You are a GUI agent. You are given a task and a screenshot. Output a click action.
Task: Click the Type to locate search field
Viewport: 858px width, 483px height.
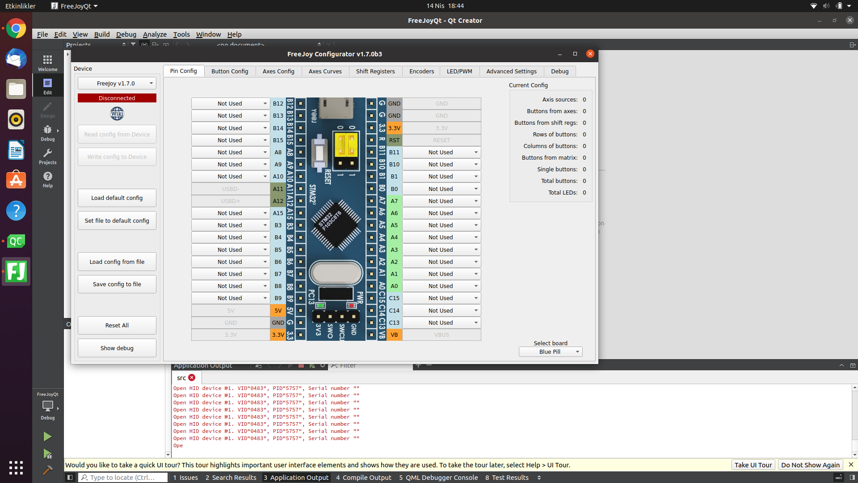click(122, 477)
